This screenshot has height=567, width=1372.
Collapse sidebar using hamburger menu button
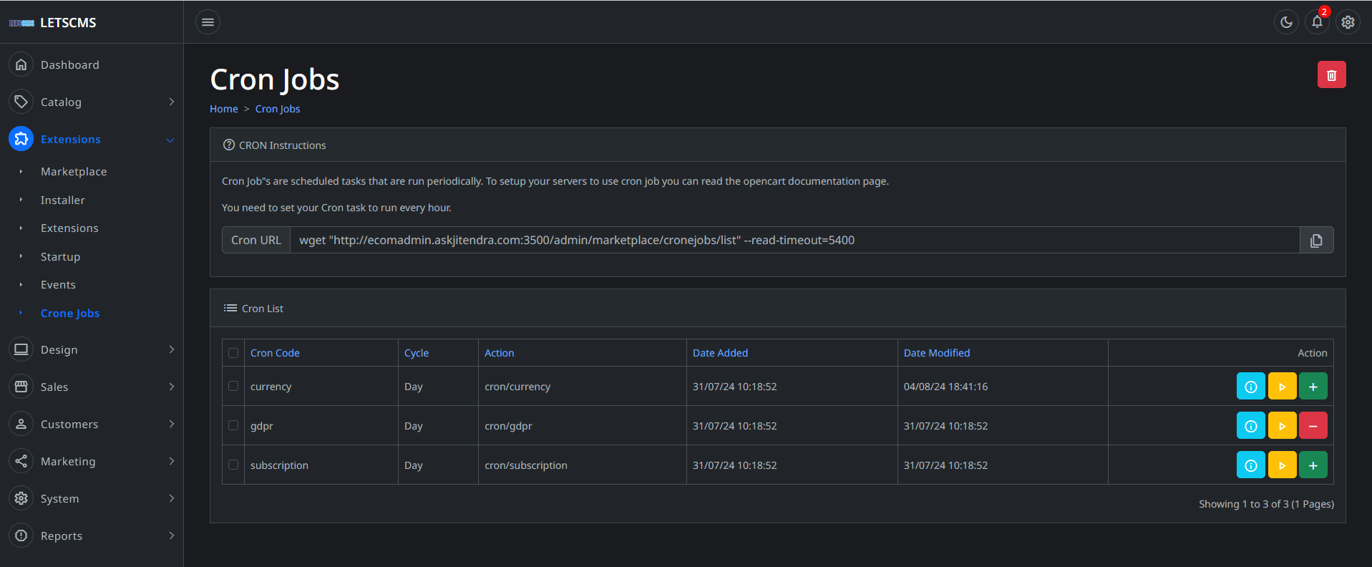pos(208,22)
